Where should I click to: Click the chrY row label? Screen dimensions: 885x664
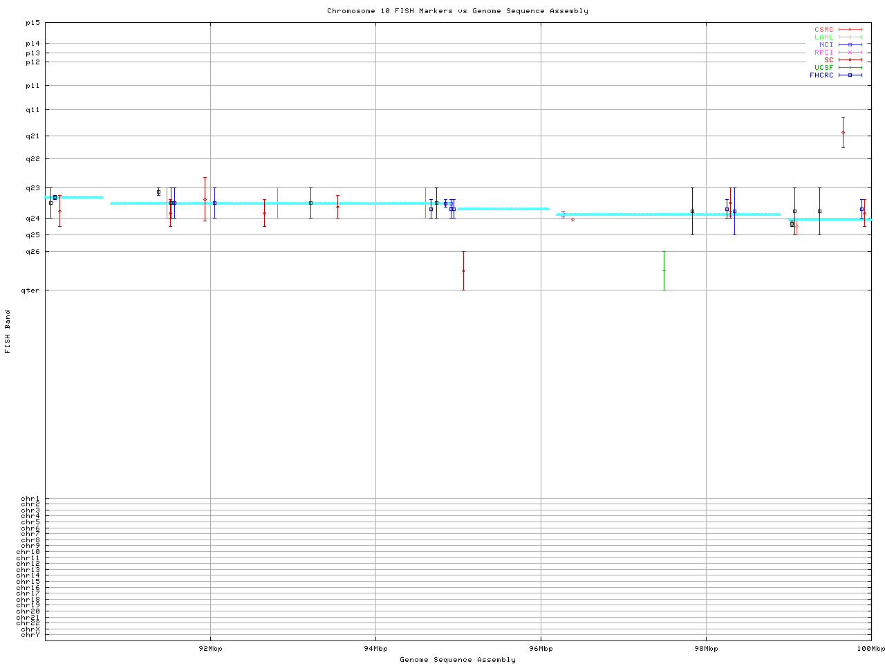[30, 634]
